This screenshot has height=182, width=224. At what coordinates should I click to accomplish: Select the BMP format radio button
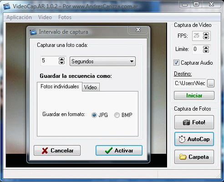(117, 115)
